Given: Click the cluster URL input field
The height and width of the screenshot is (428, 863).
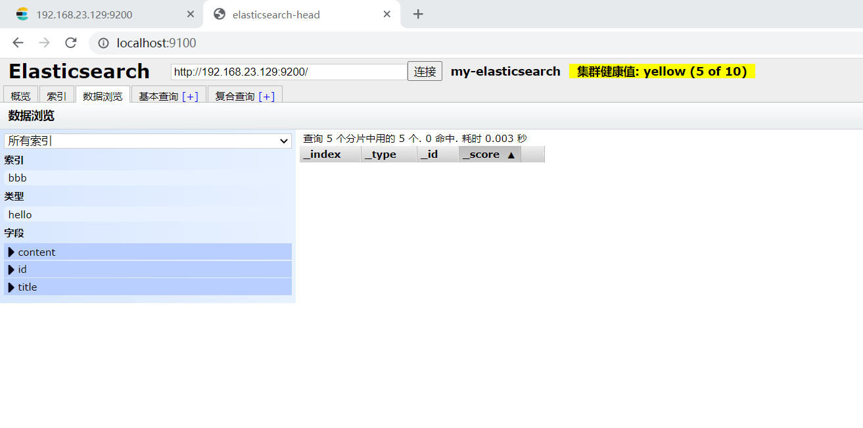Looking at the screenshot, I should pos(289,72).
